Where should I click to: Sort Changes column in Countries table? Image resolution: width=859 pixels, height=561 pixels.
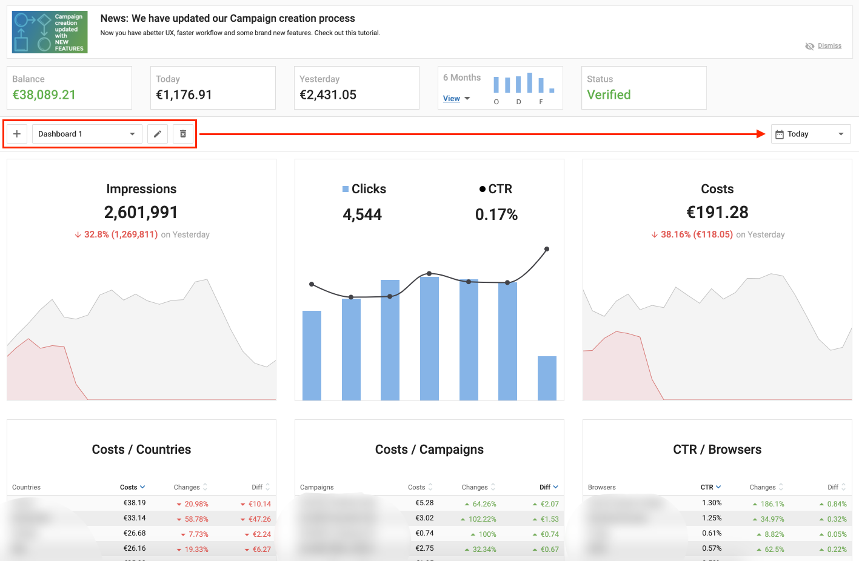[x=190, y=487]
